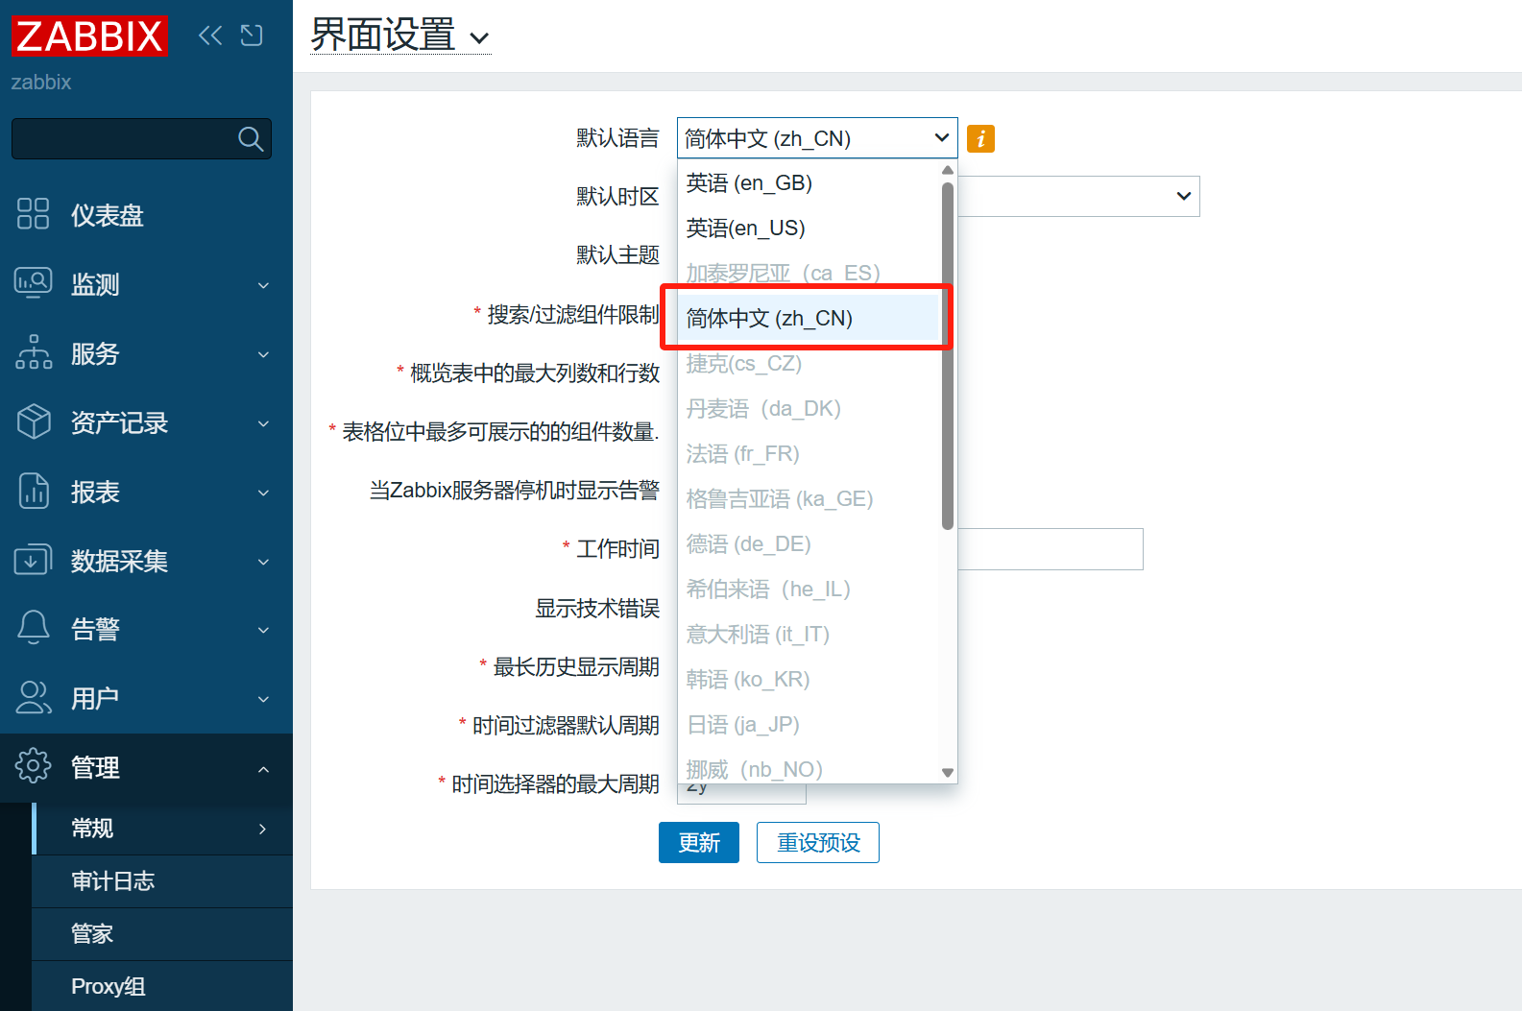This screenshot has height=1011, width=1522.
Task: Click the orange info icon beside language
Action: tap(980, 139)
